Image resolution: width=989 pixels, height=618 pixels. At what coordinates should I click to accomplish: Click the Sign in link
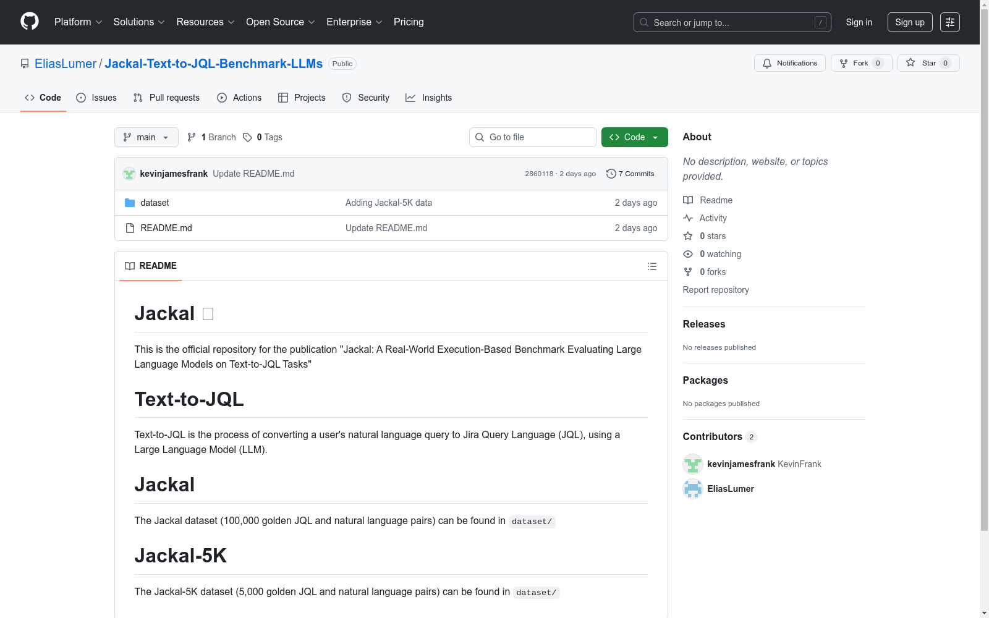(x=859, y=22)
